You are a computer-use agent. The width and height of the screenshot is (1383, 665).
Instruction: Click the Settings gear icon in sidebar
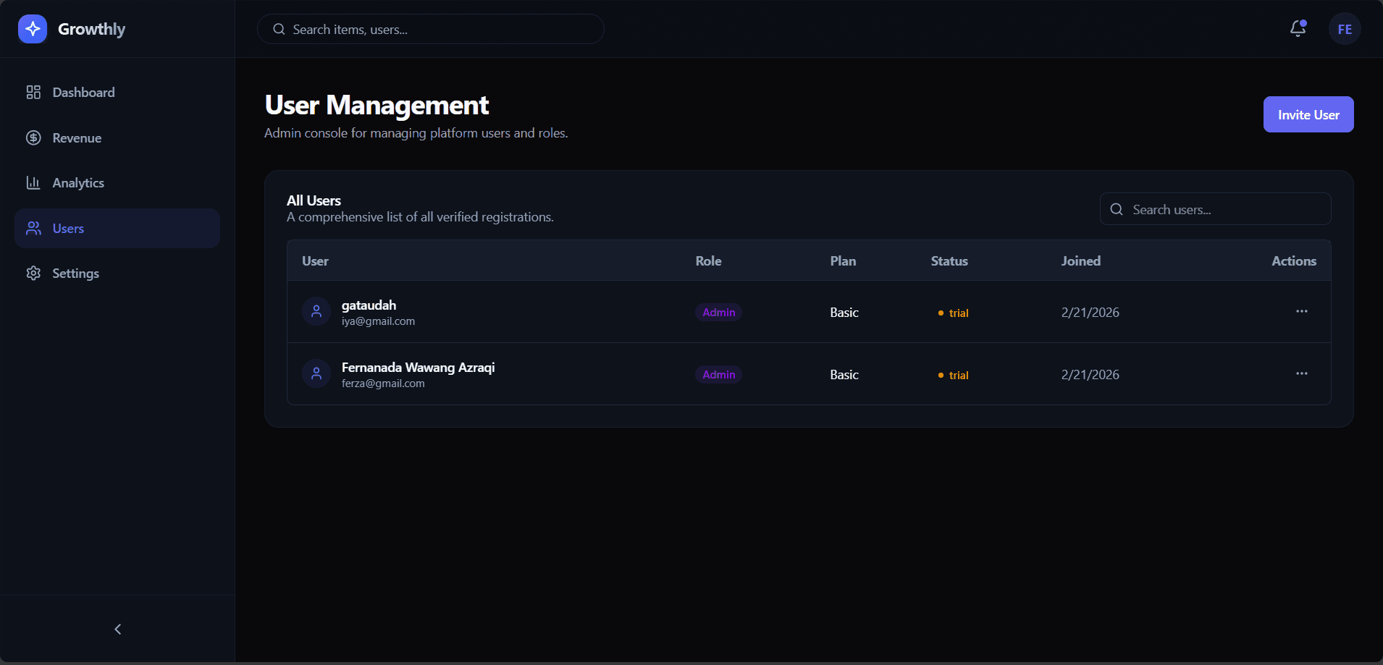click(33, 274)
